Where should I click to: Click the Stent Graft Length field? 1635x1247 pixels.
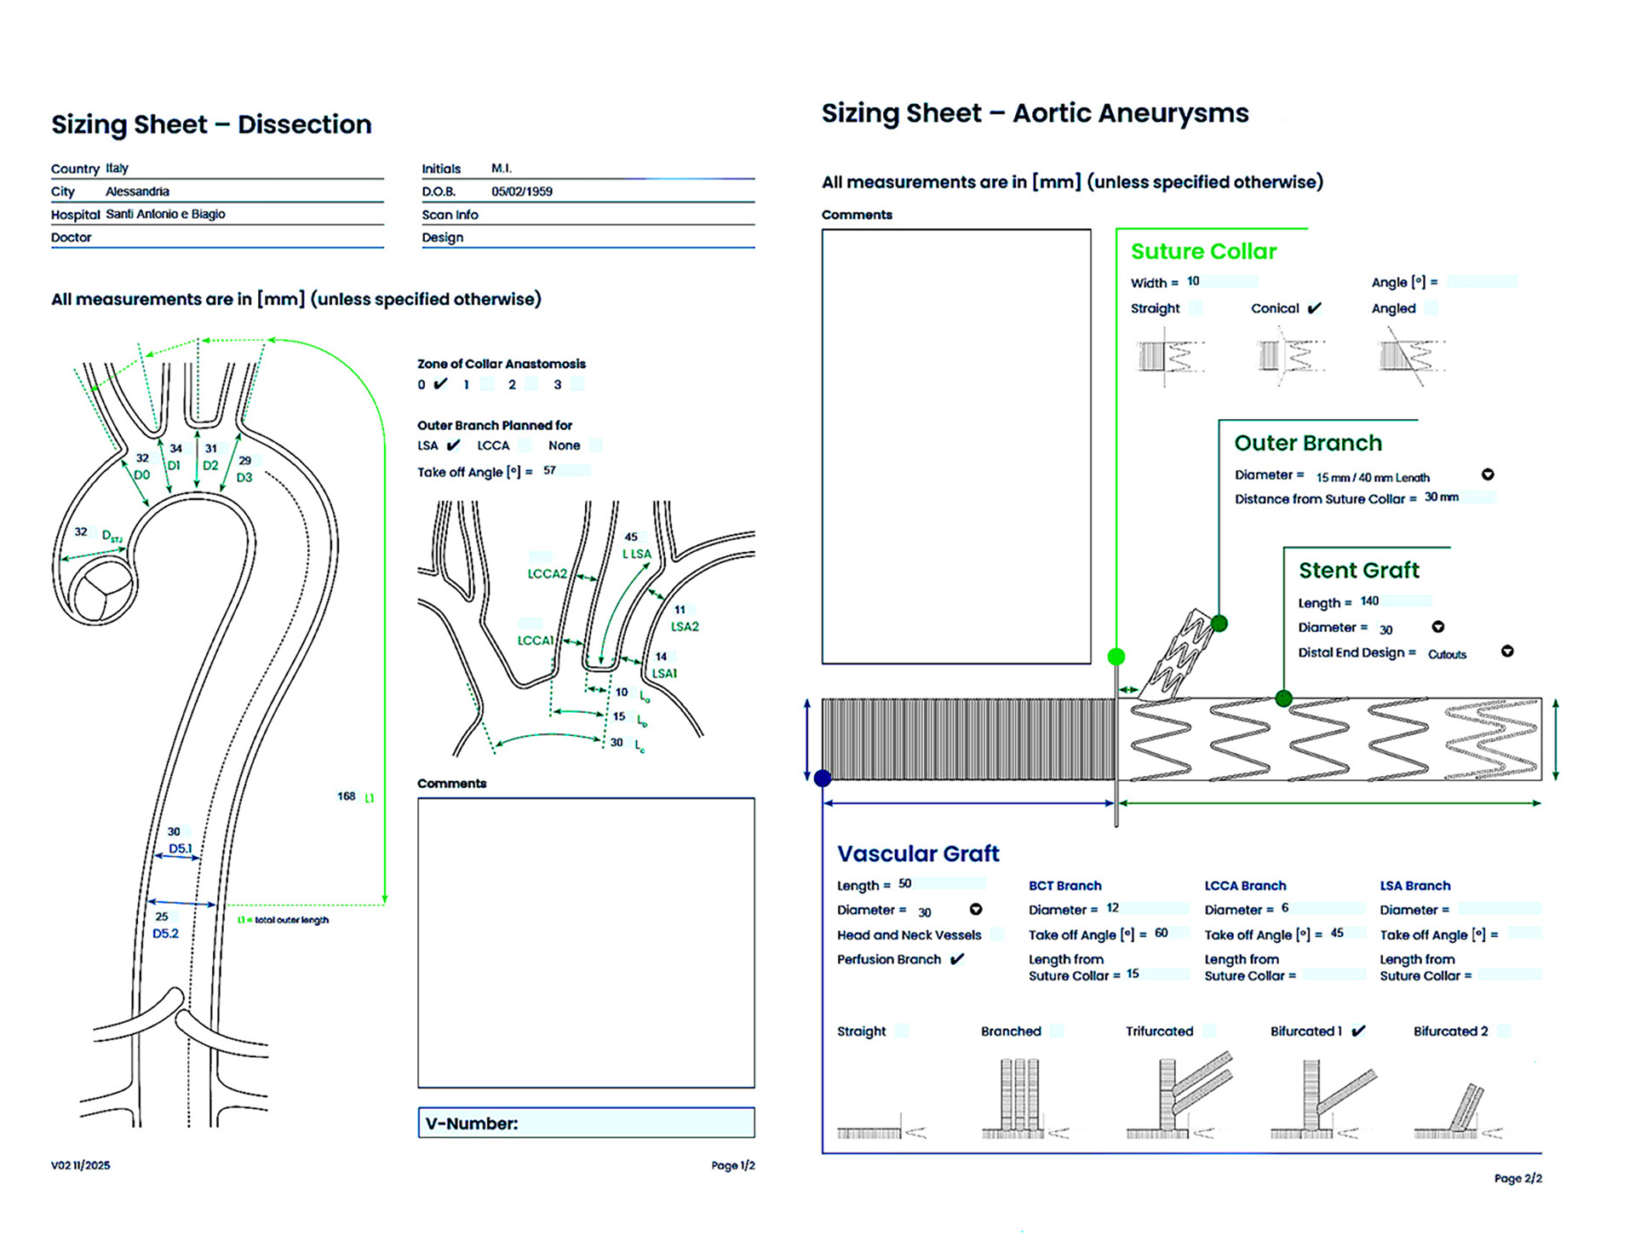pyautogui.click(x=1395, y=601)
